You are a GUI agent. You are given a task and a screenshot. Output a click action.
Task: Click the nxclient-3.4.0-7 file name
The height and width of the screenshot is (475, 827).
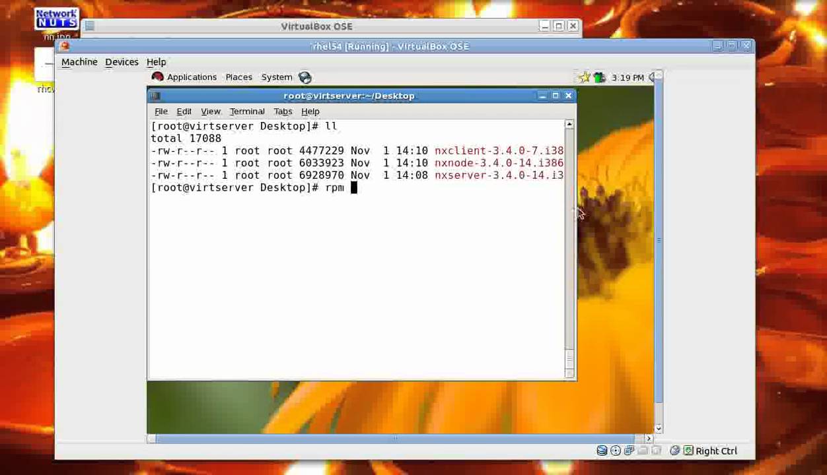point(499,150)
